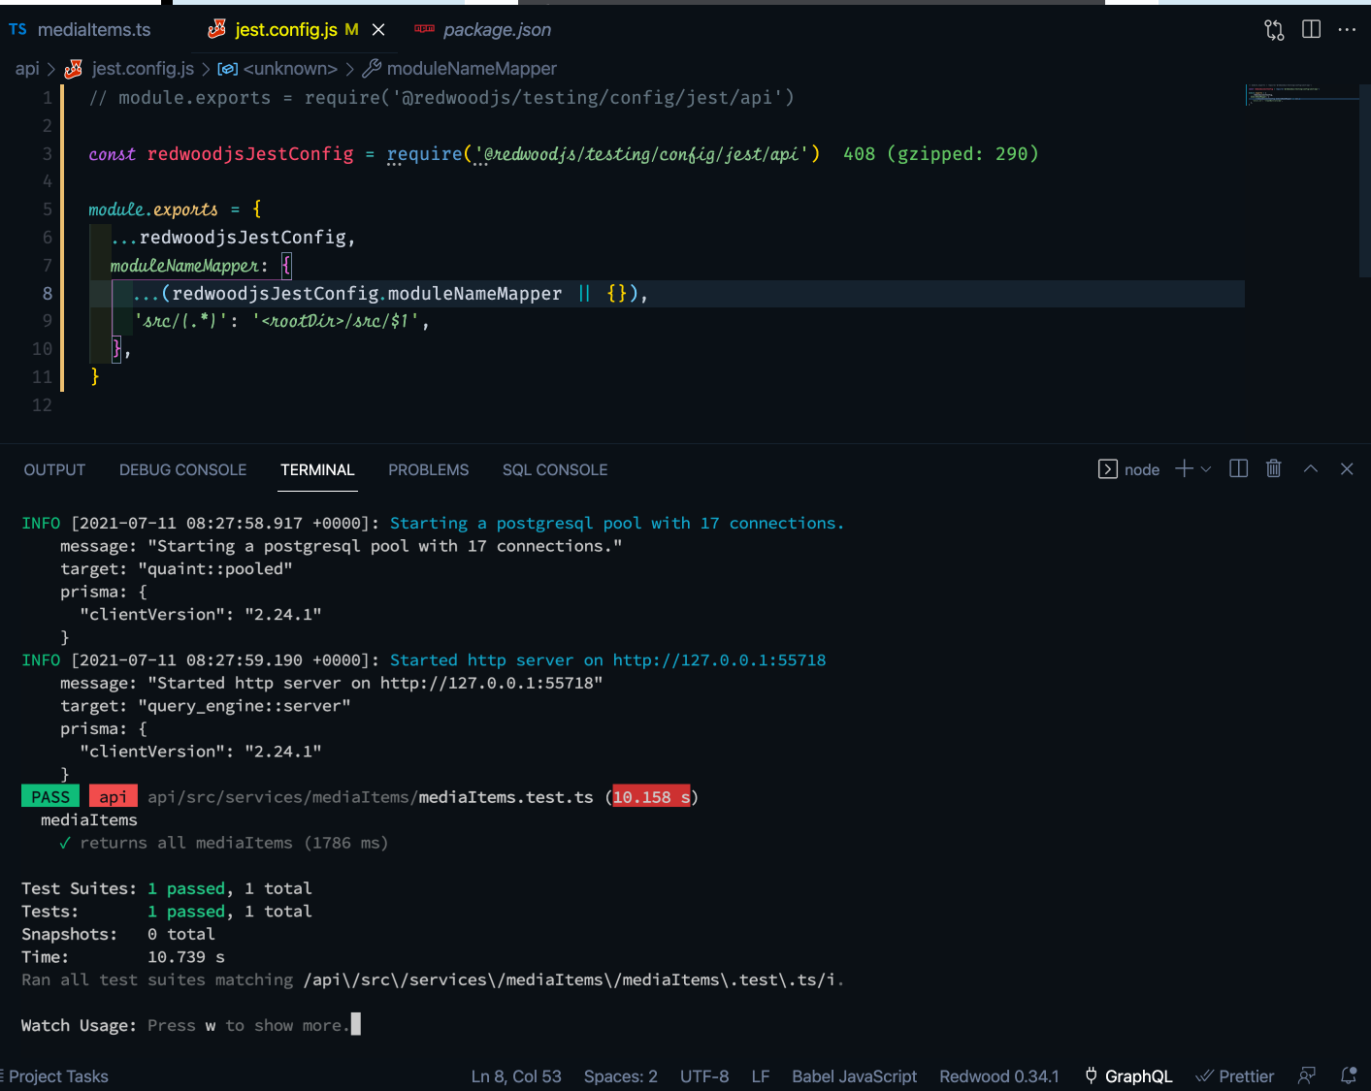Click the '<rootDir>/src/$1' string

click(x=337, y=321)
